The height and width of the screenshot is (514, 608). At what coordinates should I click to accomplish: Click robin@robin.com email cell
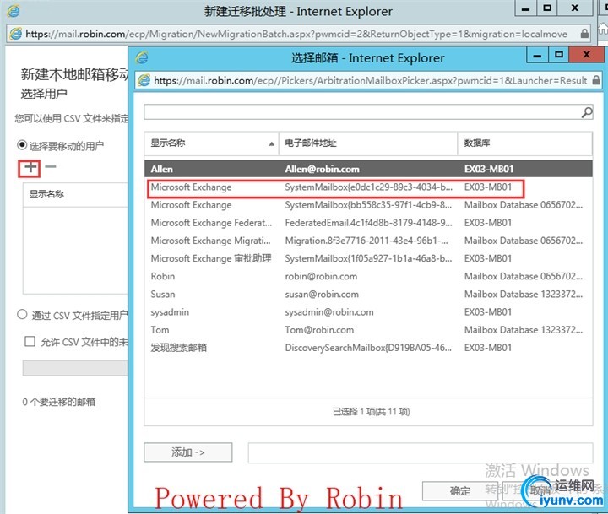click(x=321, y=276)
